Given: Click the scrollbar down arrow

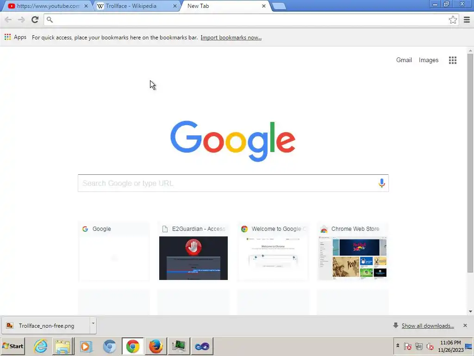Looking at the screenshot, I should pyautogui.click(x=470, y=311).
